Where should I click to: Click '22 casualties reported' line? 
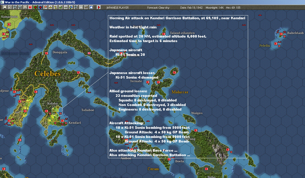point(136,96)
